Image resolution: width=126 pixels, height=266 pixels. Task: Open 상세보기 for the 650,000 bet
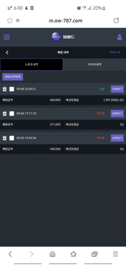click(x=117, y=138)
